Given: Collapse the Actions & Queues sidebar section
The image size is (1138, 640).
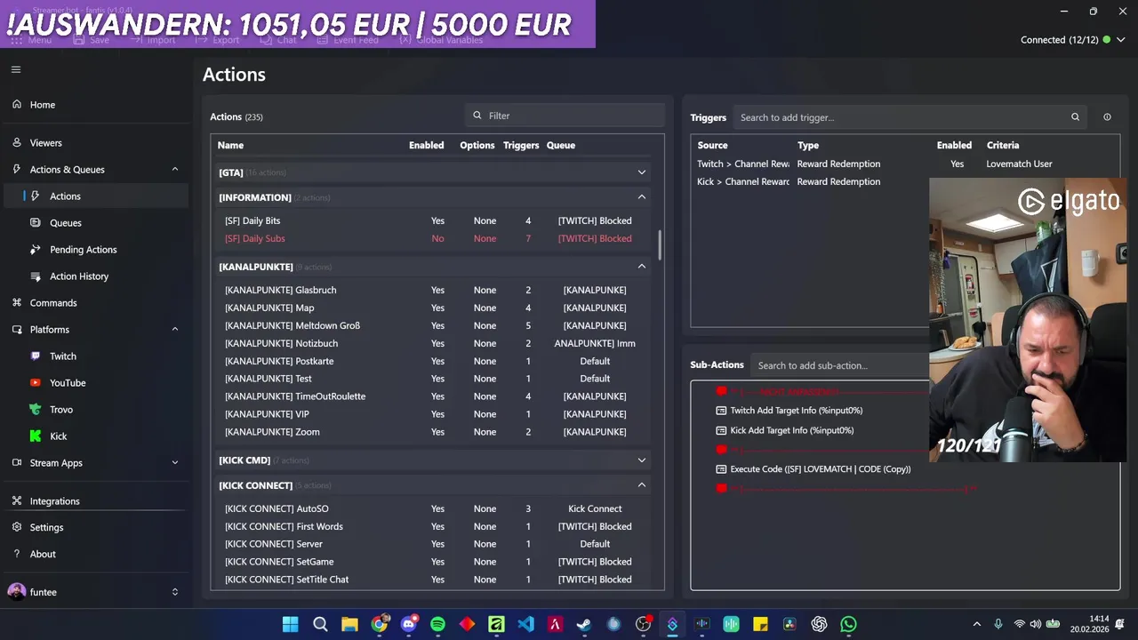Looking at the screenshot, I should (x=174, y=170).
